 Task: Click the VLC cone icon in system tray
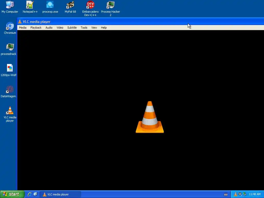click(236, 194)
